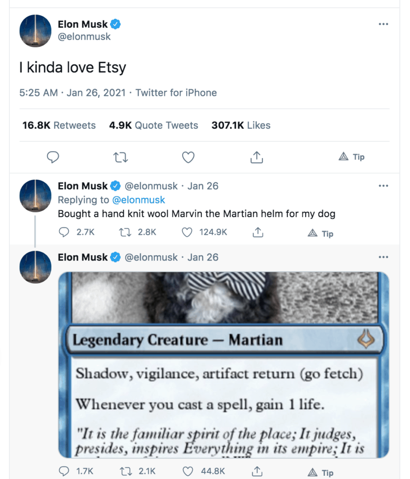Open the Legendary Creature Martian card image
The width and height of the screenshot is (410, 479).
[224, 364]
